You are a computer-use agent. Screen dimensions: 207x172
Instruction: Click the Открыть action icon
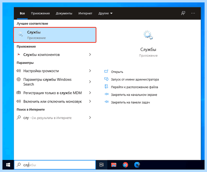coord(106,71)
